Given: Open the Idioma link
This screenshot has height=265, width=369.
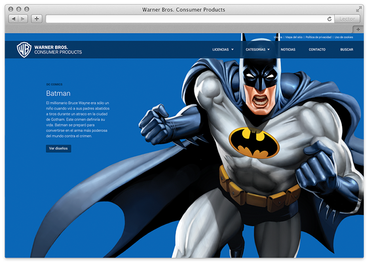Looking at the screenshot, I should point(278,37).
